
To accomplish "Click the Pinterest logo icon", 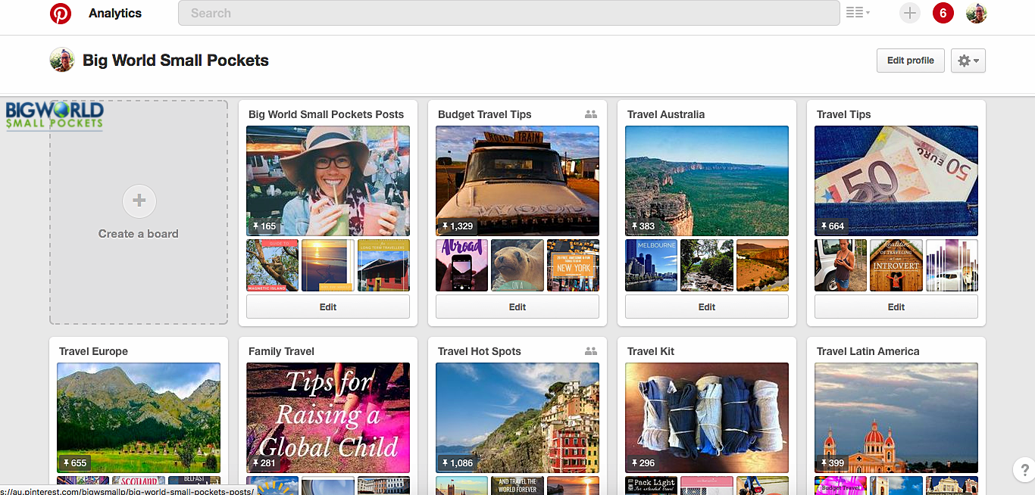I will (61, 13).
